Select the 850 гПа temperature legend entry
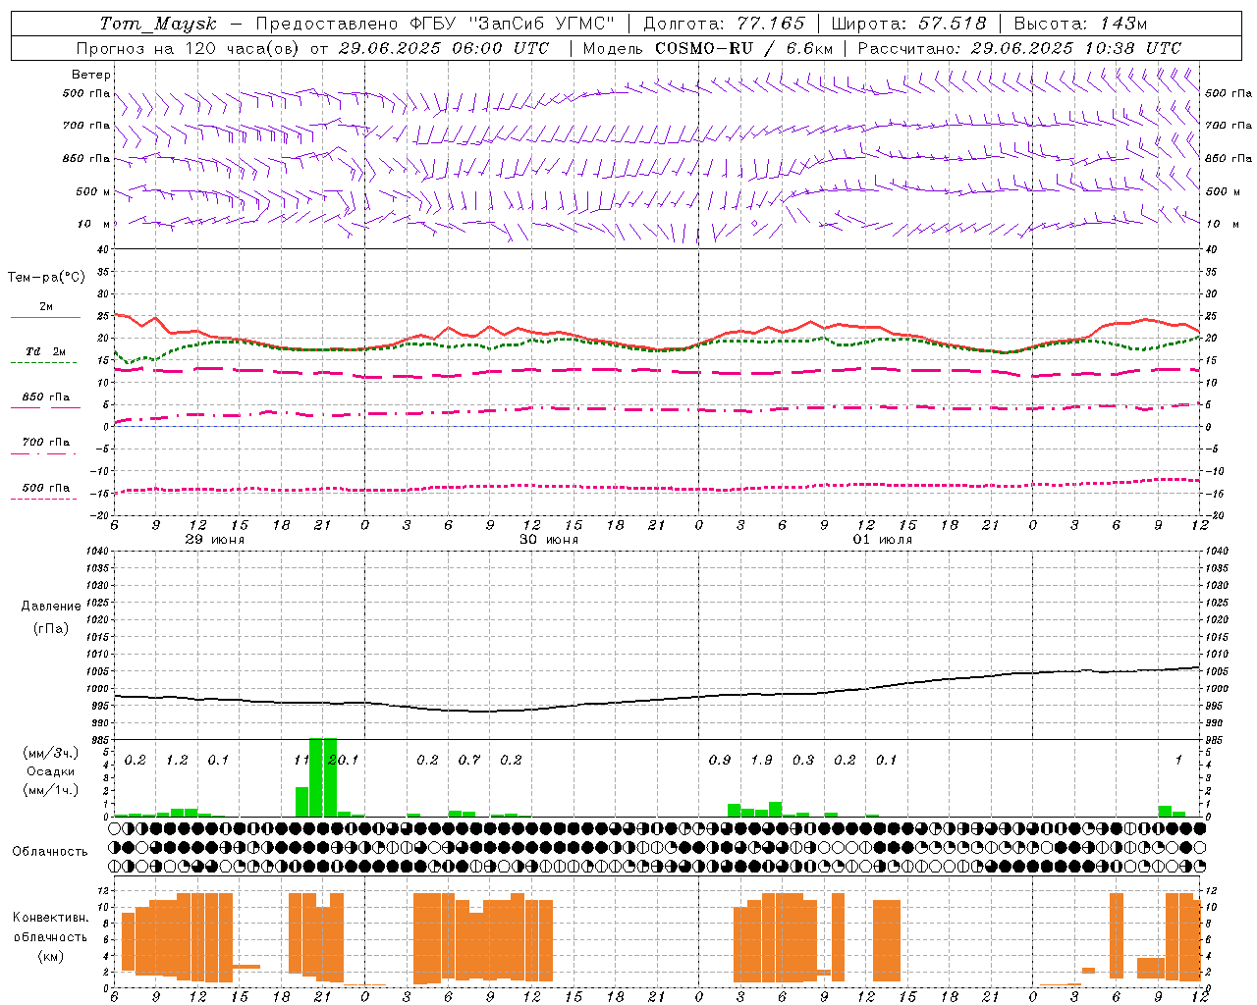This screenshot has height=1005, width=1257. pyautogui.click(x=45, y=397)
